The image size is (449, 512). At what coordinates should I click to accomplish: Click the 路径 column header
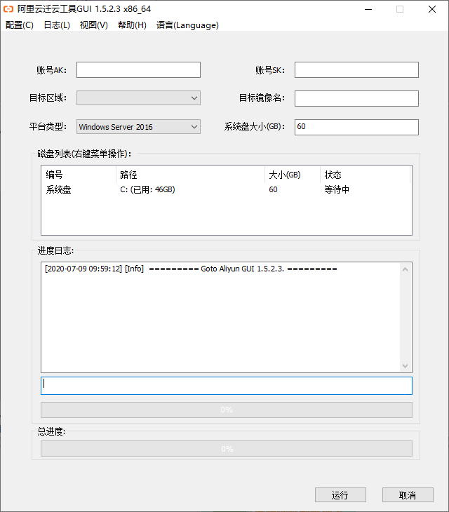pos(190,175)
